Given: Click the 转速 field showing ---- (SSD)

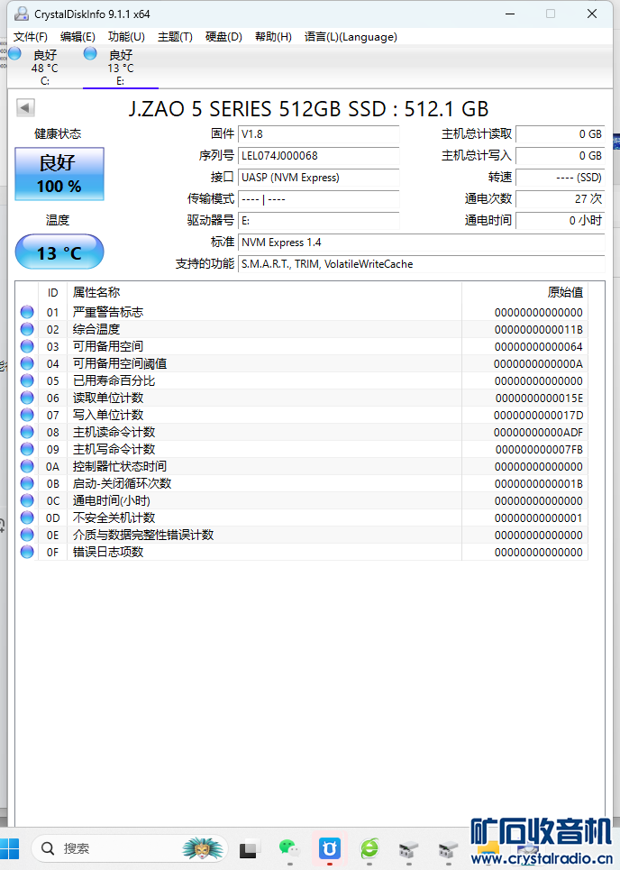Looking at the screenshot, I should point(561,178).
